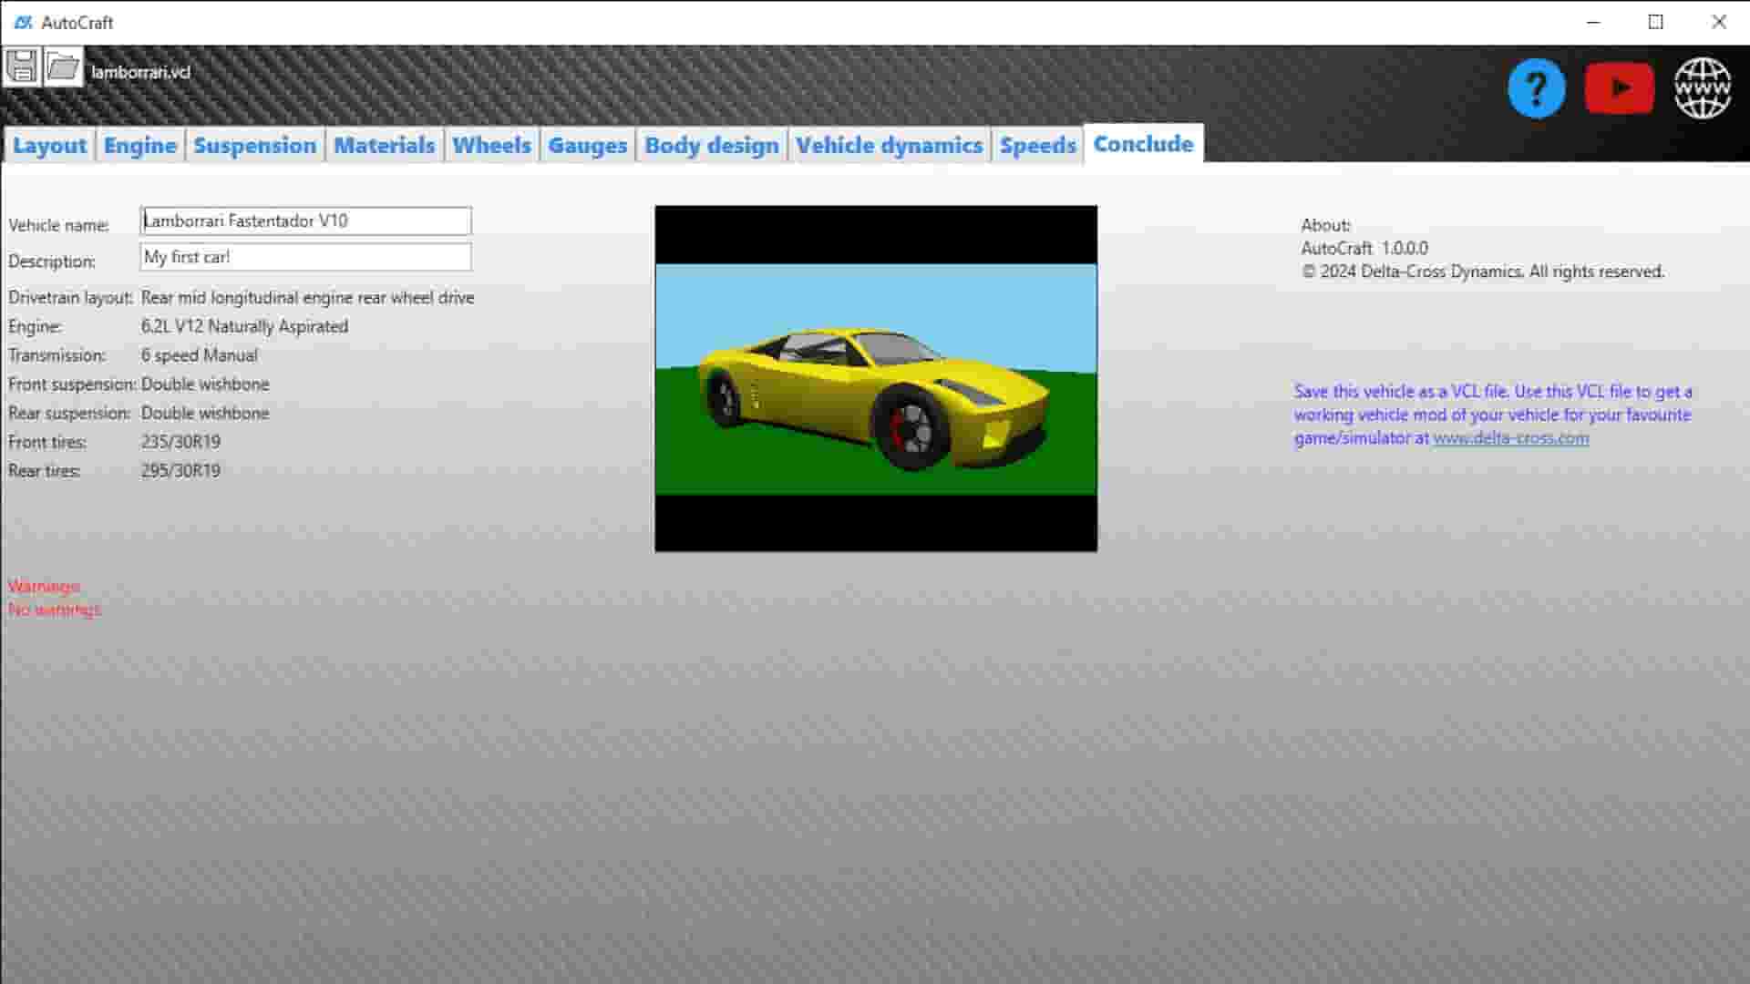This screenshot has height=984, width=1750.
Task: Open the Layout tab
Action: tap(50, 145)
